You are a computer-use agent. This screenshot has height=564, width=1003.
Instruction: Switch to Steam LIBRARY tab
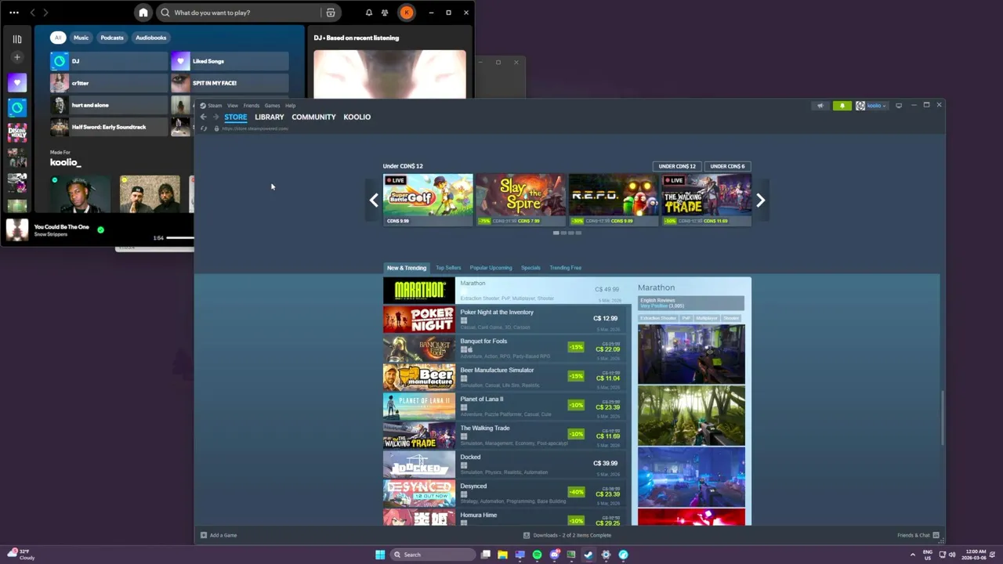coord(270,117)
